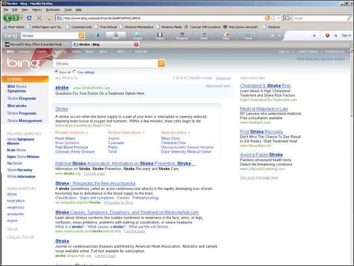Open the Maps icon in Bing toolbar

(226, 35)
